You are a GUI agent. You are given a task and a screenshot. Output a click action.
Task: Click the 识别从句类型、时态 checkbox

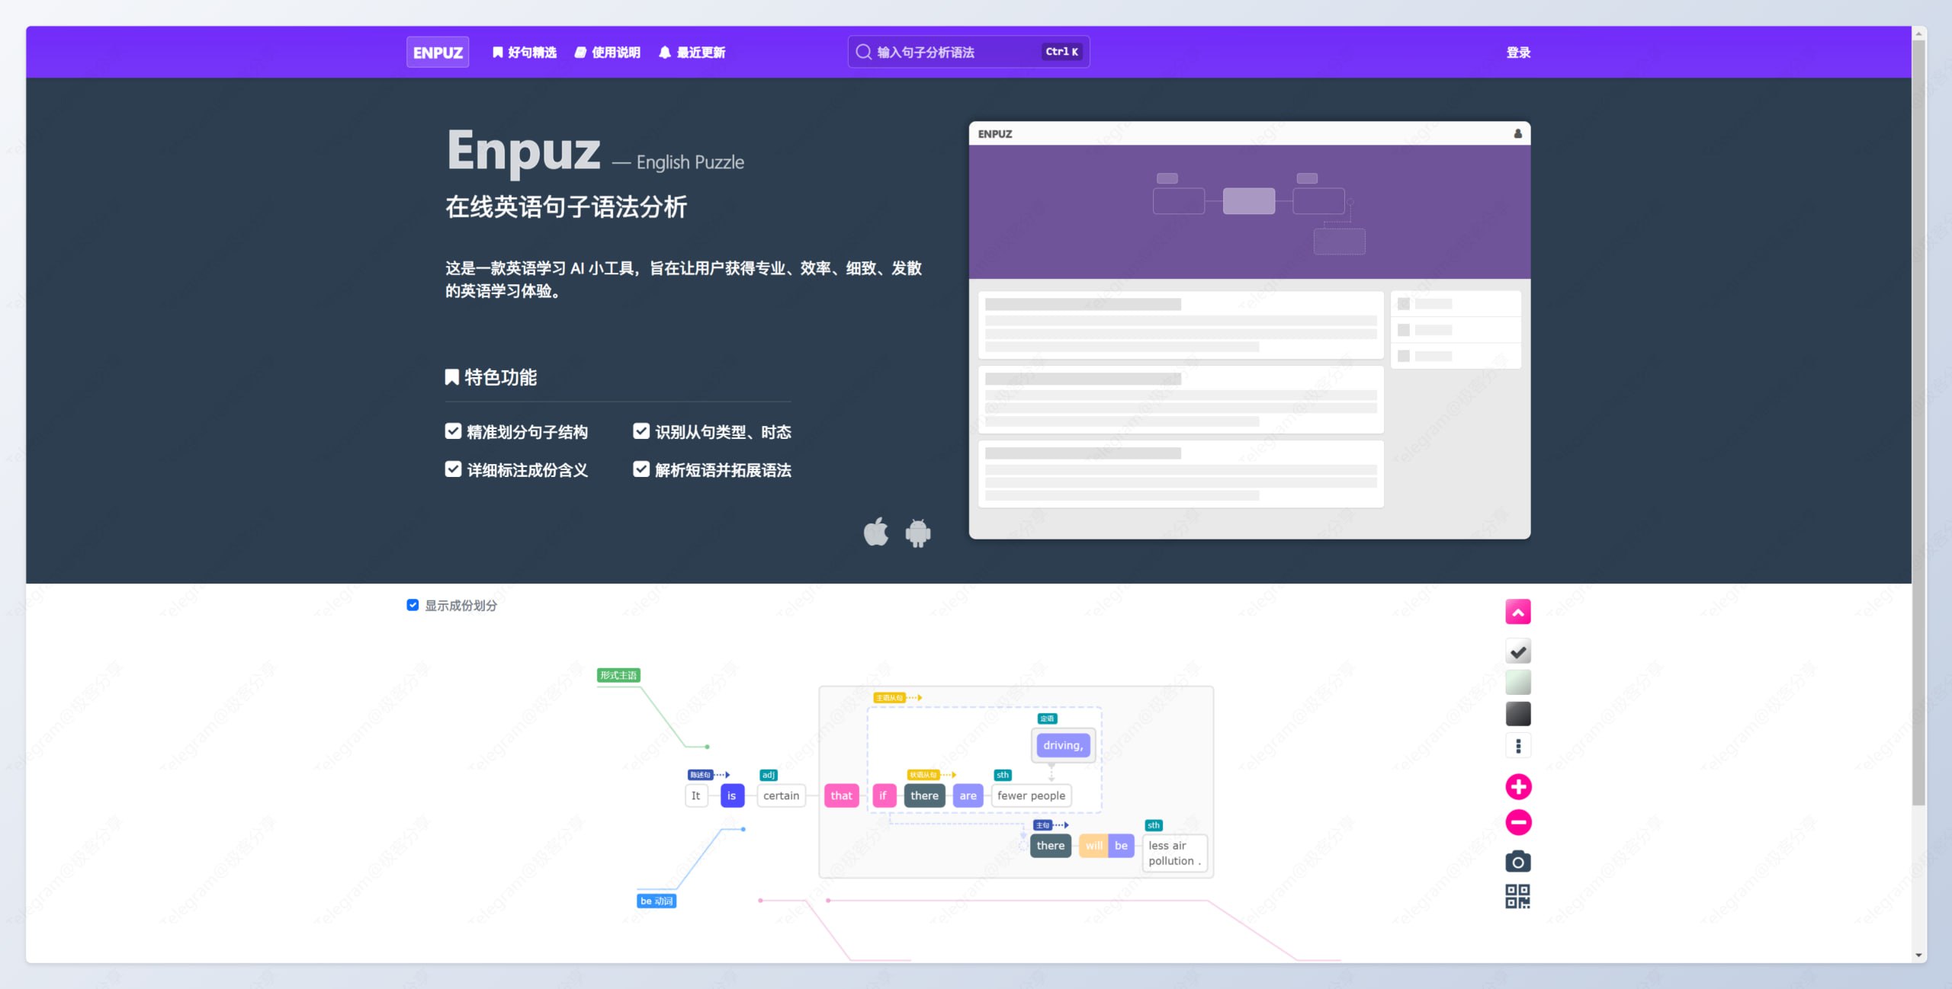click(641, 431)
